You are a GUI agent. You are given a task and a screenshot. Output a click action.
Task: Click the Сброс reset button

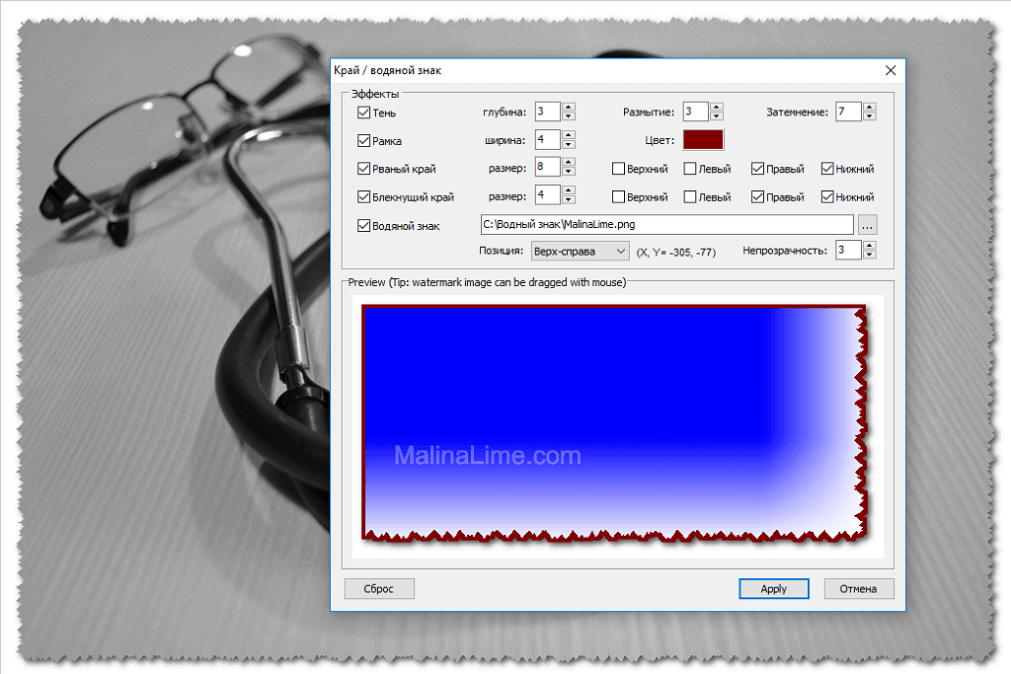click(x=379, y=589)
